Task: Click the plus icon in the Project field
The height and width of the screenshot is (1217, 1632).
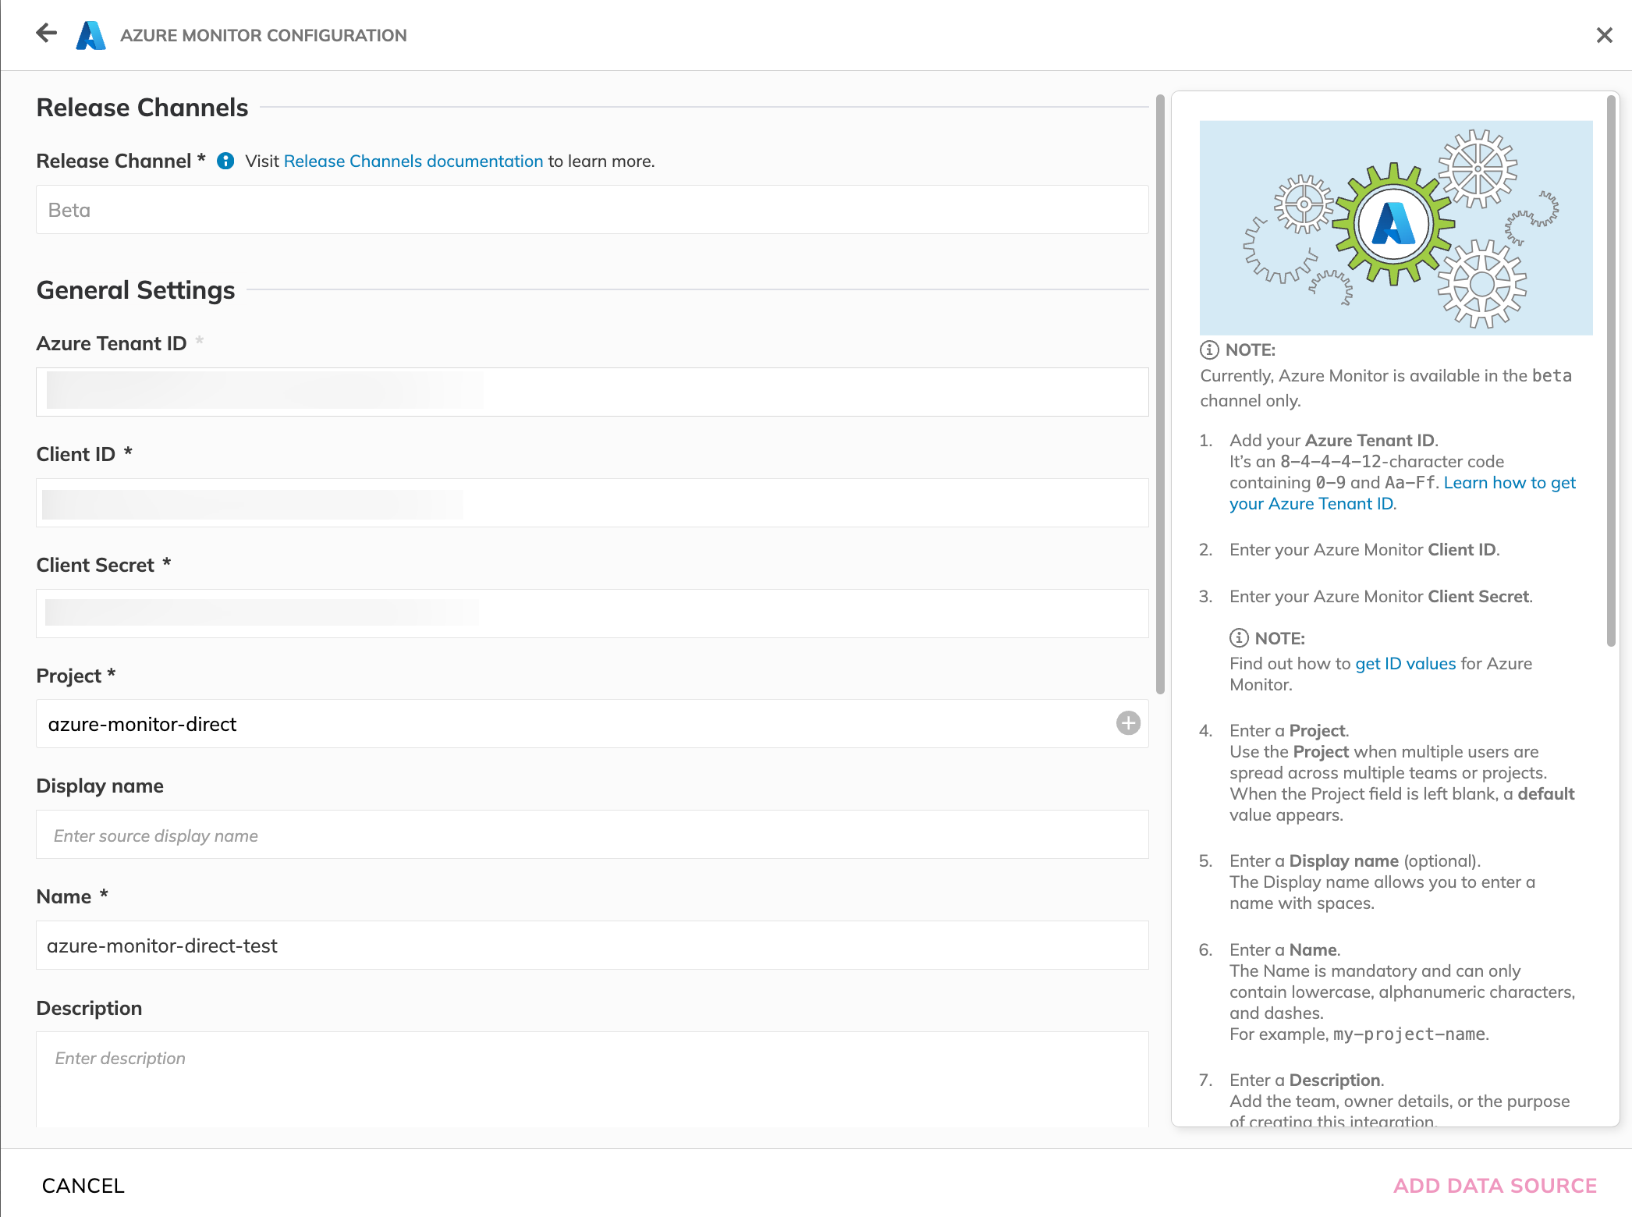Action: click(x=1128, y=723)
